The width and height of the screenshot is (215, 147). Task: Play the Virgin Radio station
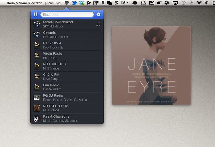[67, 56]
